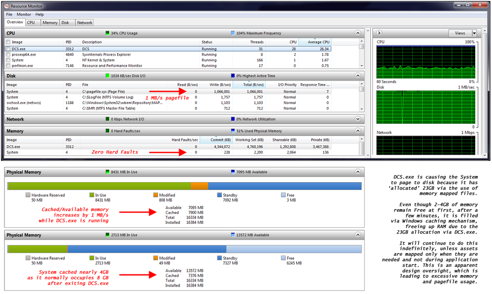Viewport: 492px width, 294px height.
Task: Select DCS.exe row in Memory section
Action: tap(168, 147)
